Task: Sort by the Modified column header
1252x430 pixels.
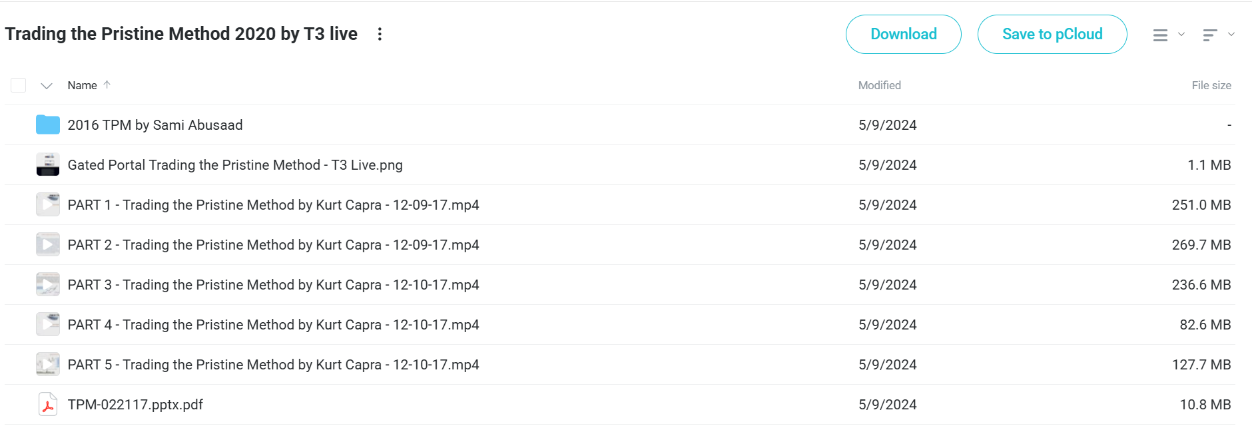Action: 879,85
